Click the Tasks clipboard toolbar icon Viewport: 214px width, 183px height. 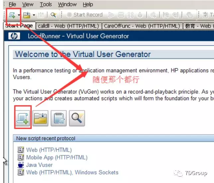pyautogui.click(x=205, y=15)
